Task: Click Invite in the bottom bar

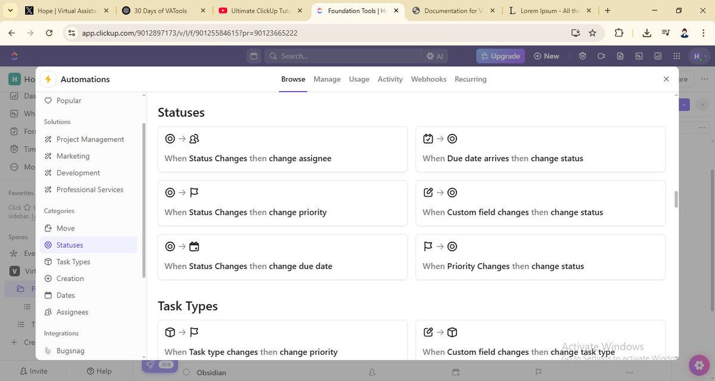Action: click(33, 371)
